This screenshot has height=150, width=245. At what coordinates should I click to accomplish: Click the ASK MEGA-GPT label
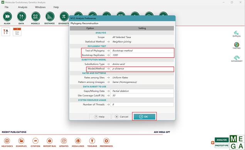tap(162, 132)
